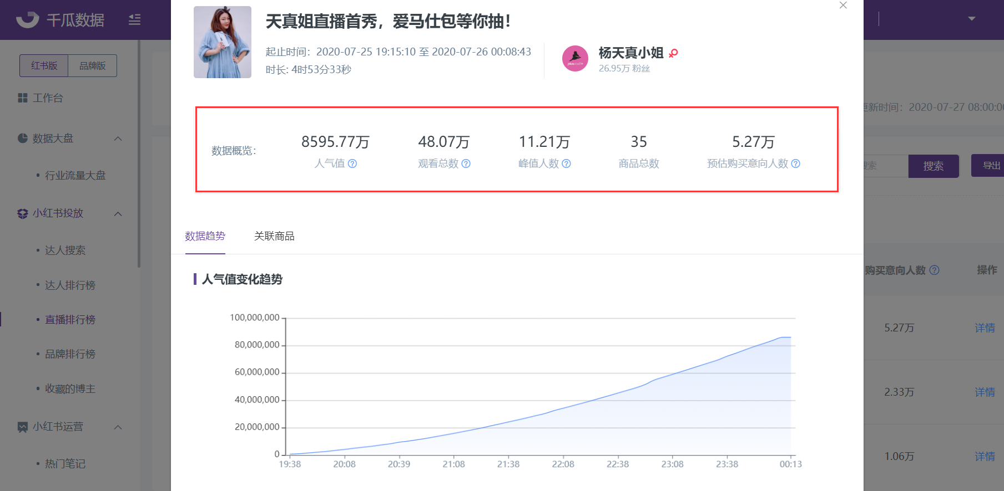Click the 导出 button

[x=989, y=166]
